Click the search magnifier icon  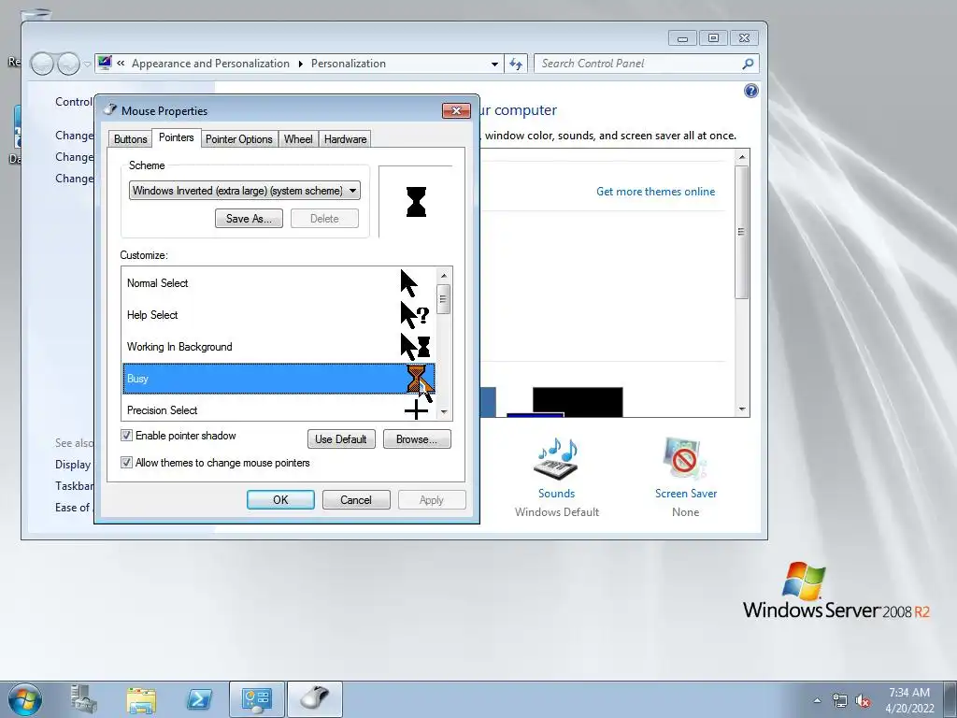pos(748,64)
